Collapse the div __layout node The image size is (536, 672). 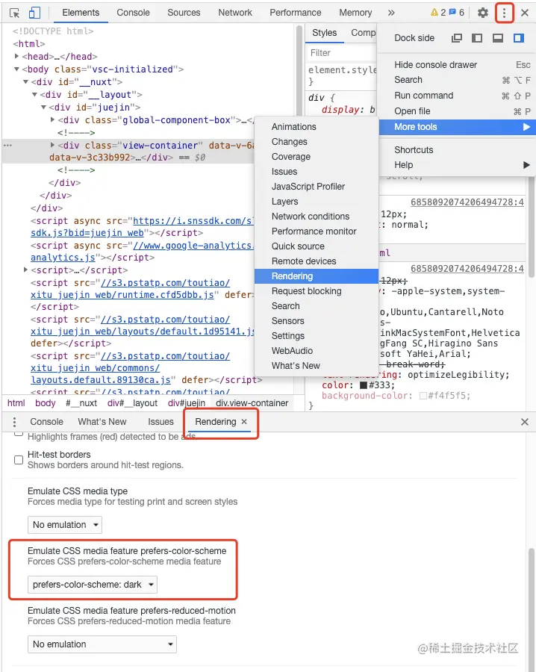pos(34,94)
